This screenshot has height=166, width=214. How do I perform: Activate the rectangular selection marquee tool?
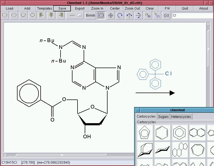(101, 15)
